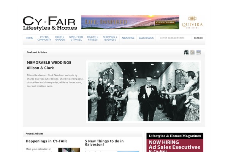Go to the Home menu item
Screen dimensions: 228x152
(30, 38)
